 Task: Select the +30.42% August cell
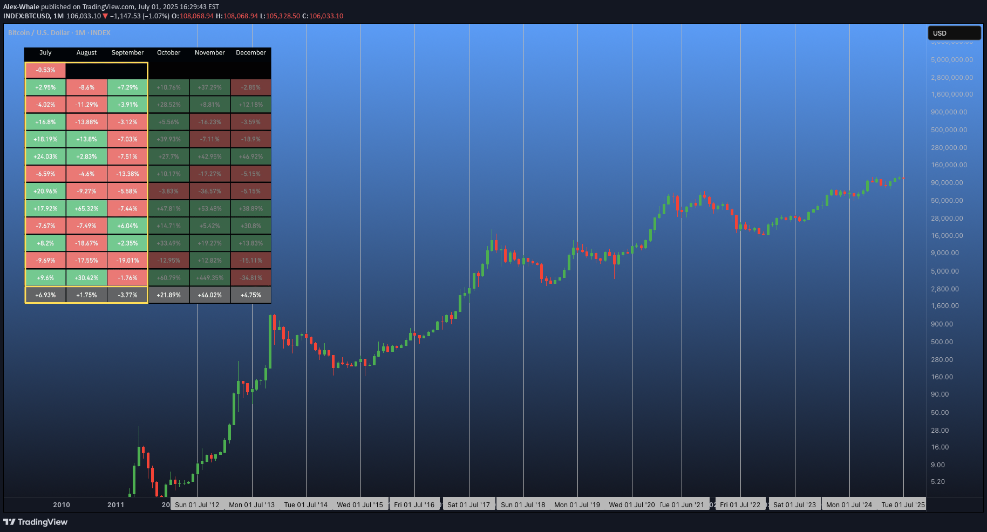pyautogui.click(x=86, y=278)
